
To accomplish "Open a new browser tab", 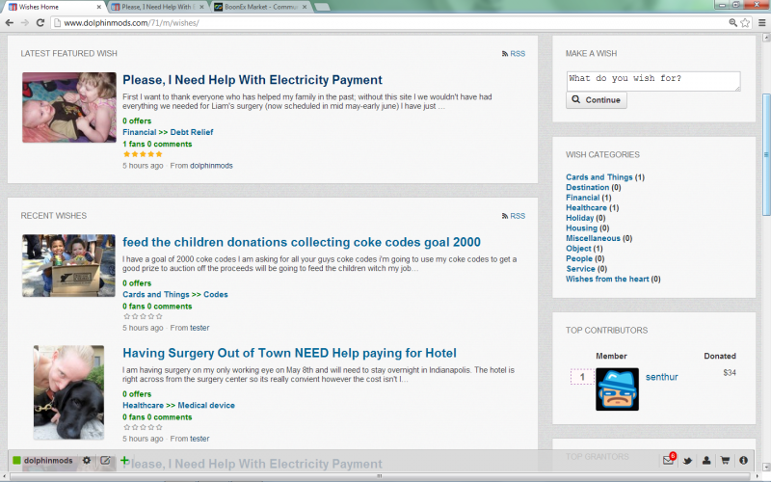I will [x=322, y=7].
